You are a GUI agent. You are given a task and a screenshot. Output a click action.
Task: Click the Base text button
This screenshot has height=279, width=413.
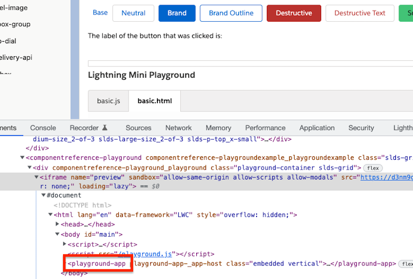[100, 13]
